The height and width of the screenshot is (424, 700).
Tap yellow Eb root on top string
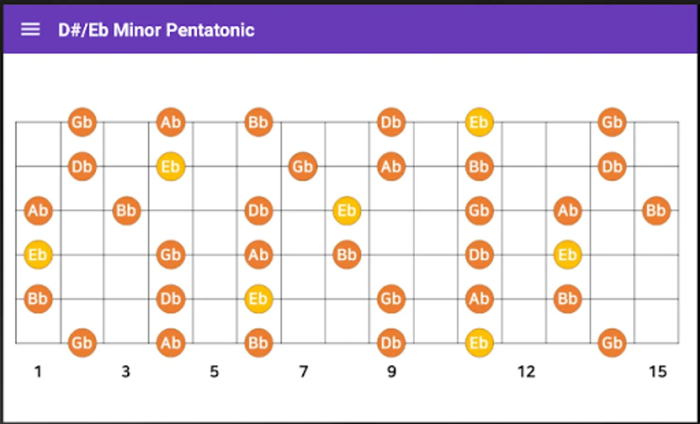[x=479, y=122]
